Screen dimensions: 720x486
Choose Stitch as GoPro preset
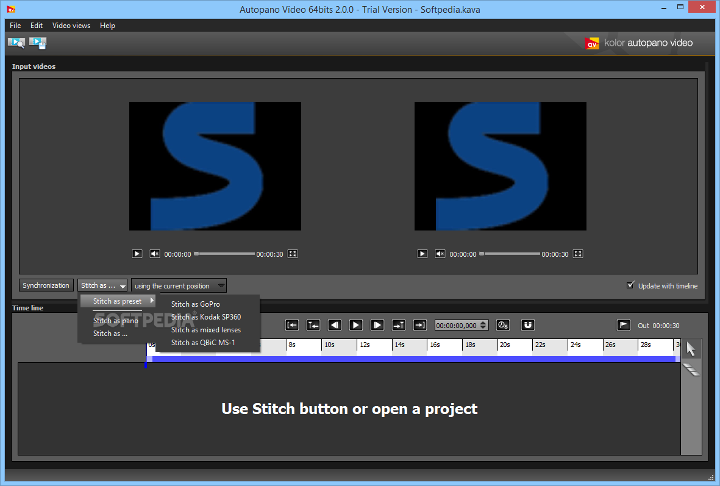196,304
